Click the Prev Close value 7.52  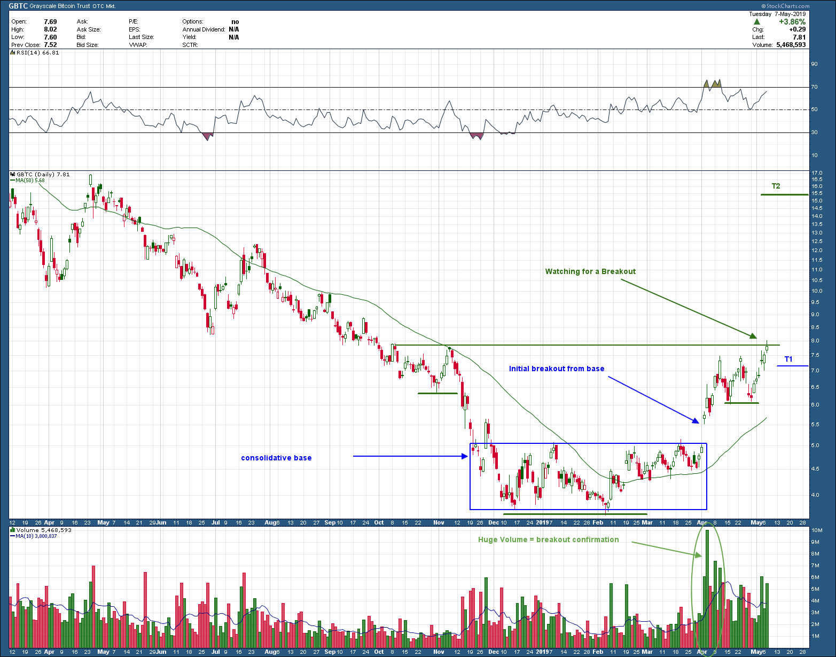click(50, 45)
